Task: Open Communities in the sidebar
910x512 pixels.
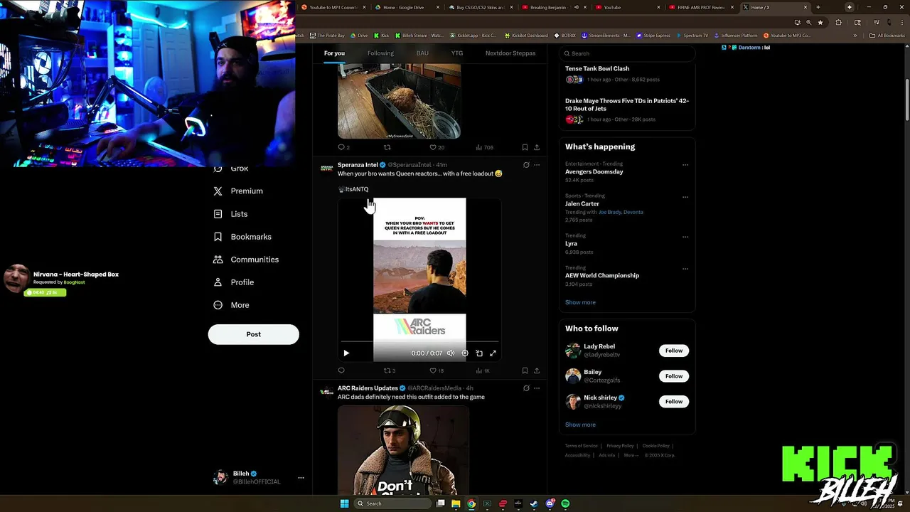Action: pyautogui.click(x=246, y=260)
